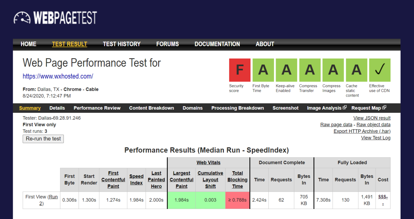Click Largest Contentful Paint header link
Viewport: 414px width, 219px height.
coord(181,180)
